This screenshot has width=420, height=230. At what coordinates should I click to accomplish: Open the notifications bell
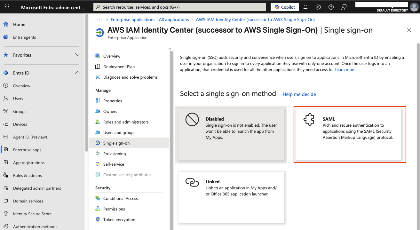point(305,7)
